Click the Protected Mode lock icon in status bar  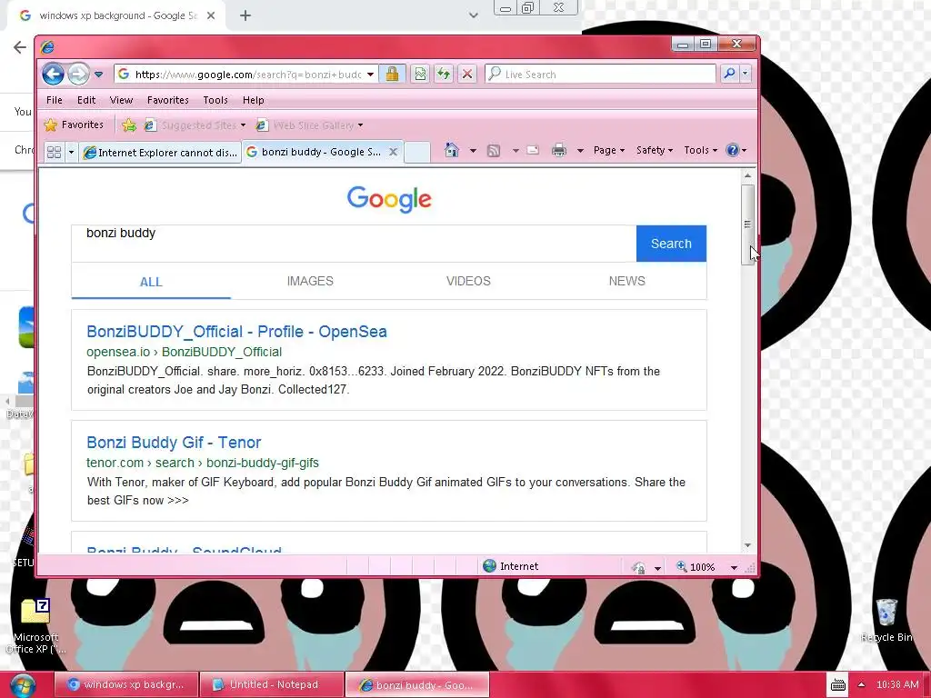[x=639, y=567]
